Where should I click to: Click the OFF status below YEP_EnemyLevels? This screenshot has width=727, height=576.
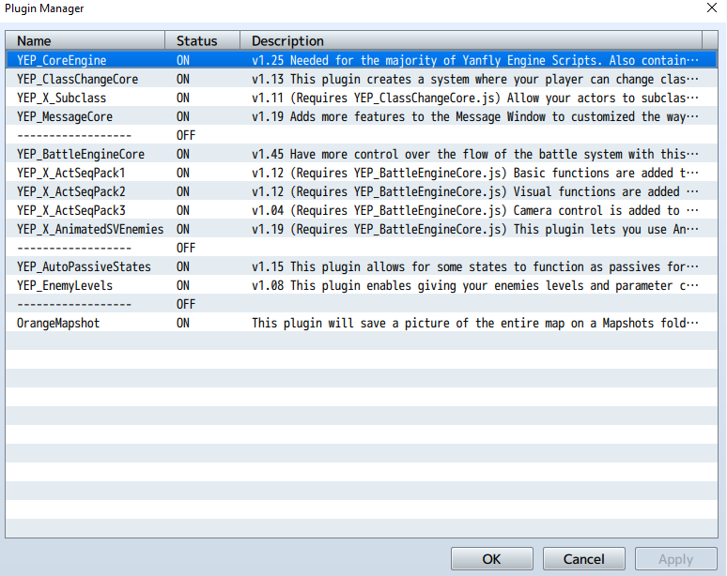(186, 304)
